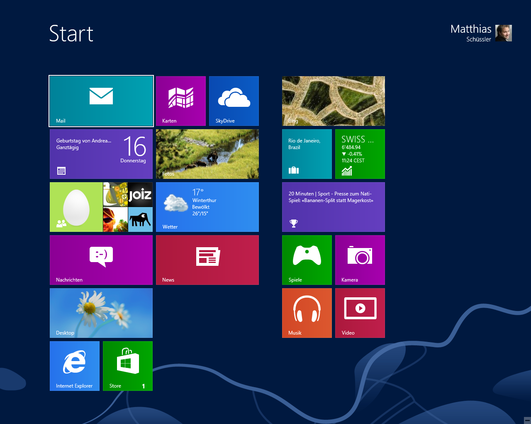Open the Sport tile with trophy icon
The width and height of the screenshot is (531, 424).
[x=334, y=207]
